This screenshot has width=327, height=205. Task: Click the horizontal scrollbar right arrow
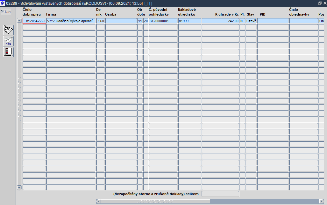tap(322, 201)
